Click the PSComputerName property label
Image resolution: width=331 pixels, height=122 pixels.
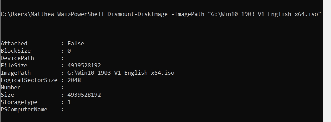click(x=24, y=110)
